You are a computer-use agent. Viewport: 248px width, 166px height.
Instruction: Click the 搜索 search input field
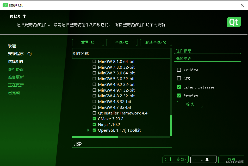122,144
